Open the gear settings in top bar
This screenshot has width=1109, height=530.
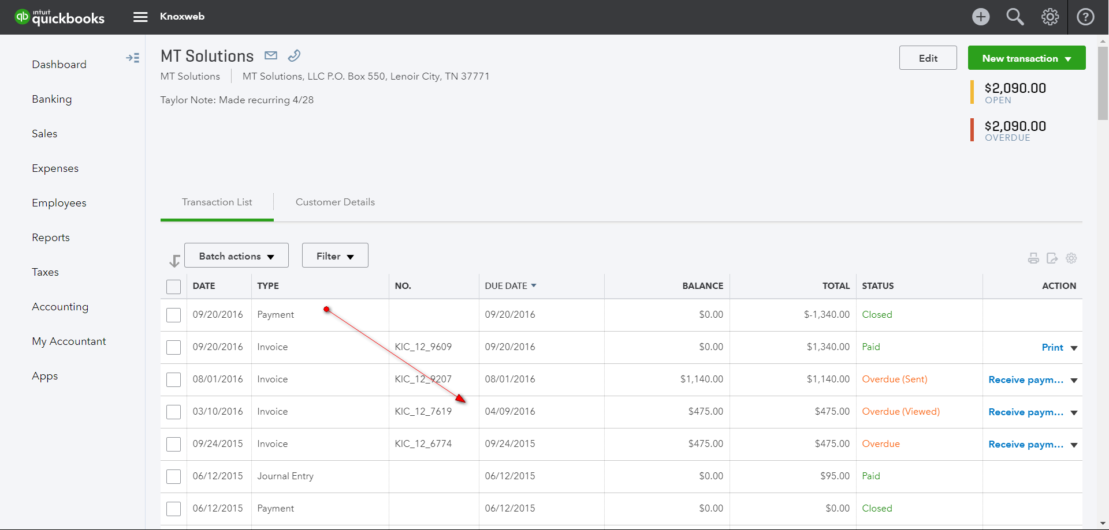click(x=1050, y=17)
